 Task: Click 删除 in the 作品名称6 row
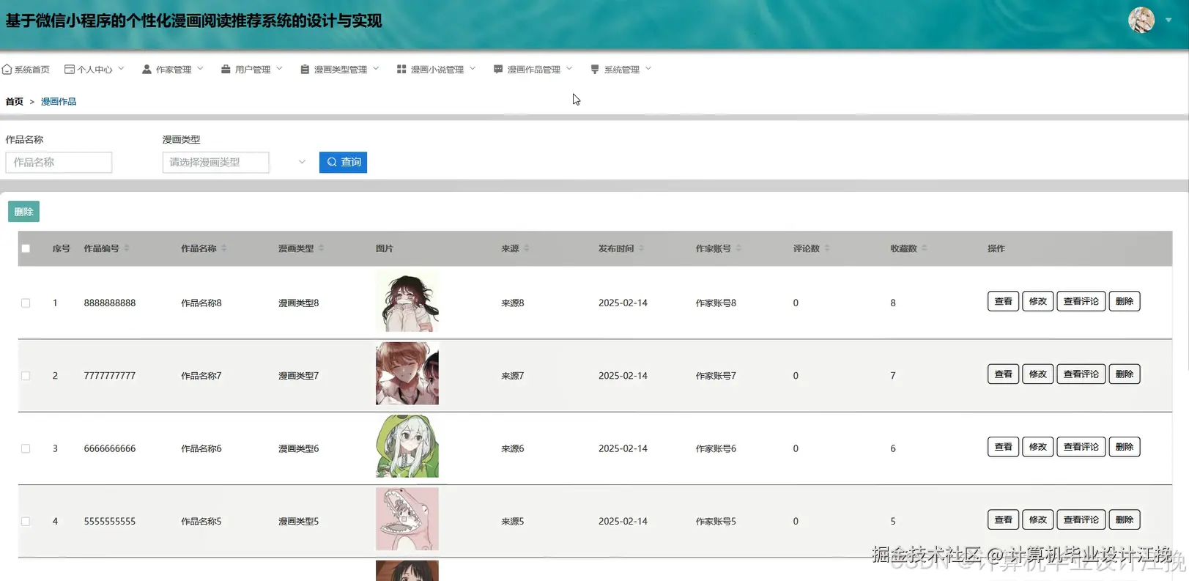(x=1124, y=447)
